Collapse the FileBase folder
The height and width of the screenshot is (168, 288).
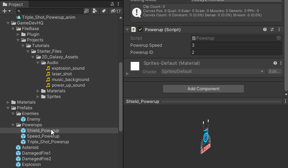click(13, 29)
